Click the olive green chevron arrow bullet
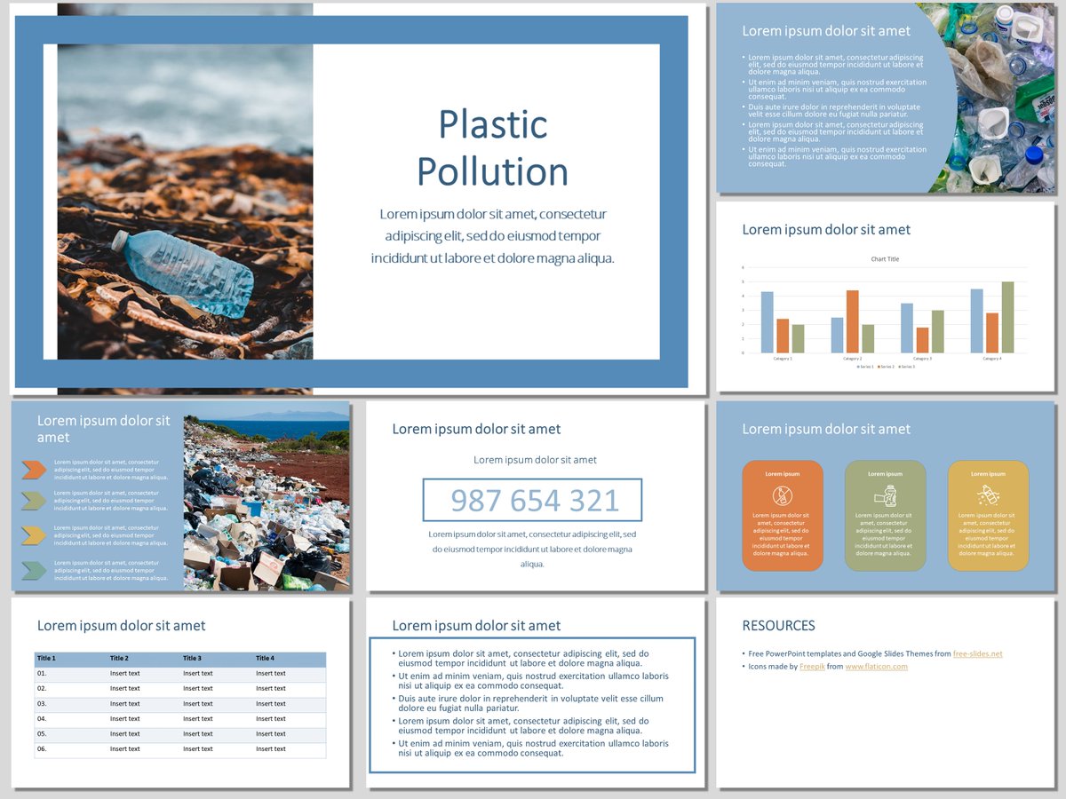 tap(34, 502)
